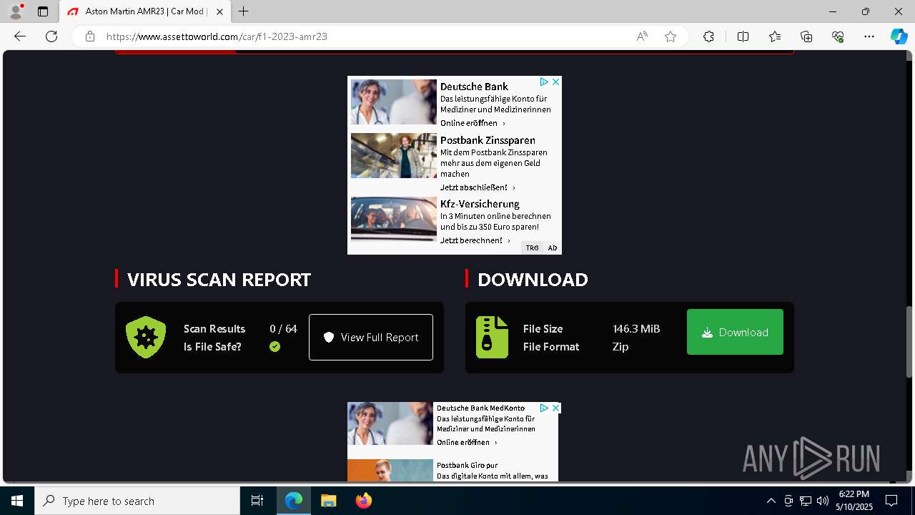Click Postbank Giro pur ad title

pos(467,465)
